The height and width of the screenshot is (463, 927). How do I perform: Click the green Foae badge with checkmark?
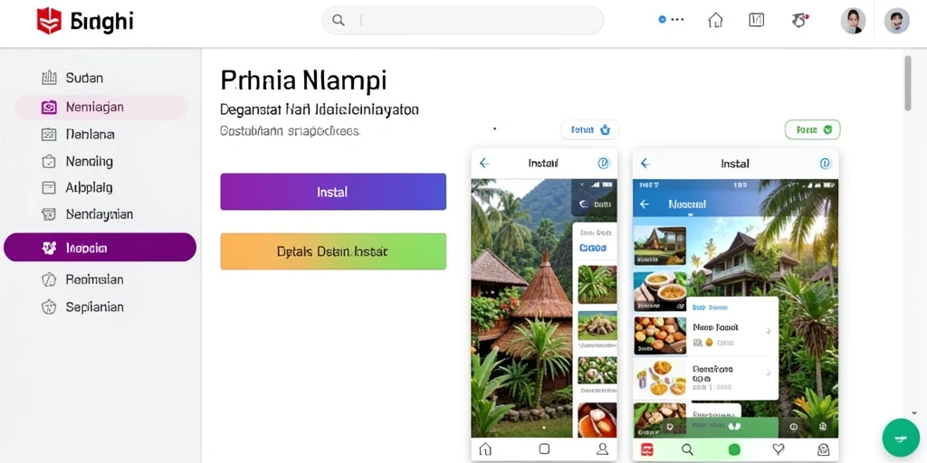tap(812, 129)
